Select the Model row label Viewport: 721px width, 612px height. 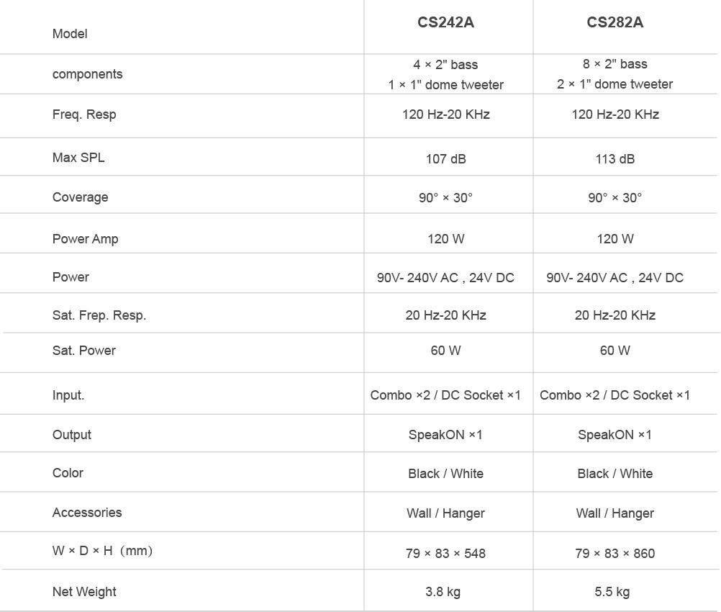point(70,34)
